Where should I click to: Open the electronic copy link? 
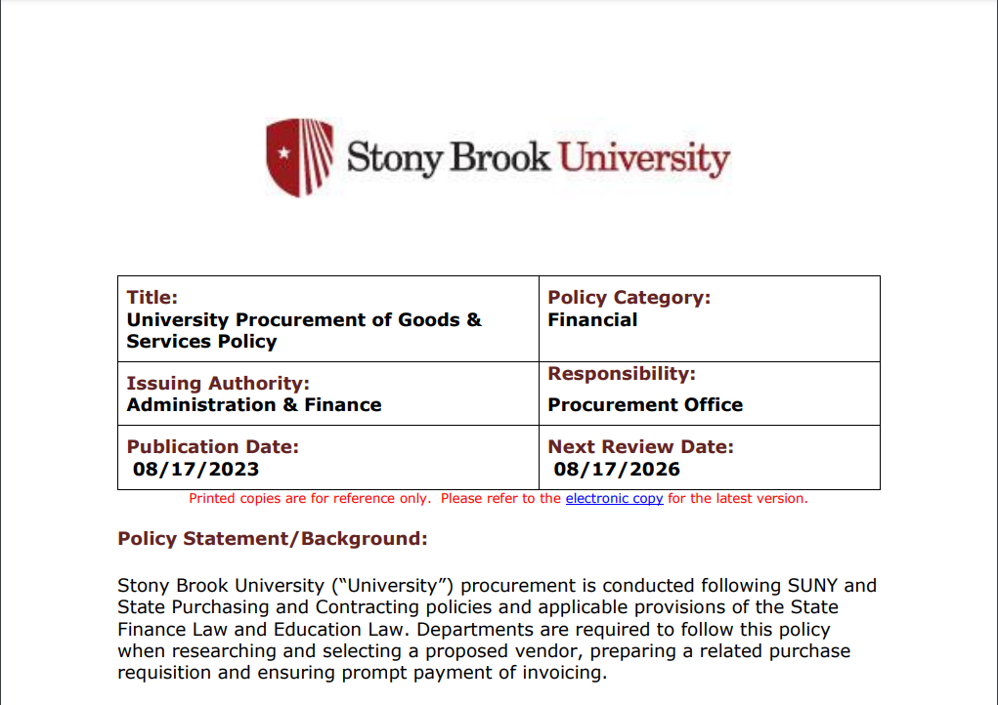coord(614,499)
